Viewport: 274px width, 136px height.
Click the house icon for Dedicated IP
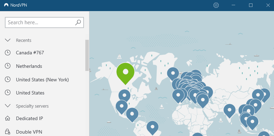pyautogui.click(x=8, y=119)
